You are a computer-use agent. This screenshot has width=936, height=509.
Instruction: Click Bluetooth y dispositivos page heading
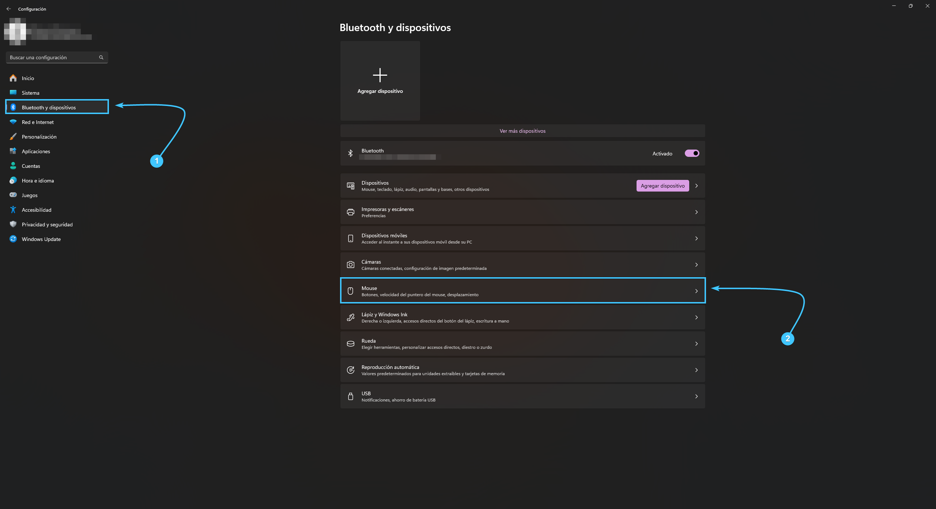tap(395, 27)
